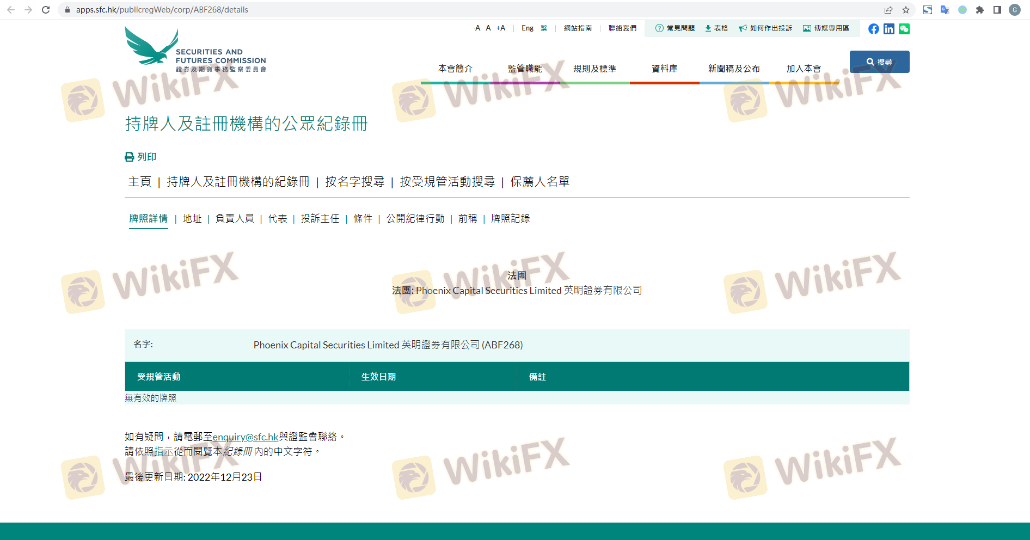
Task: Switch language to 繁
Action: [544, 28]
